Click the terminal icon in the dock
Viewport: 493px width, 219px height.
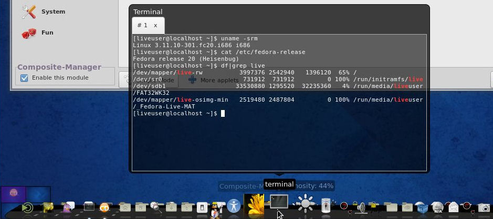tap(279, 201)
